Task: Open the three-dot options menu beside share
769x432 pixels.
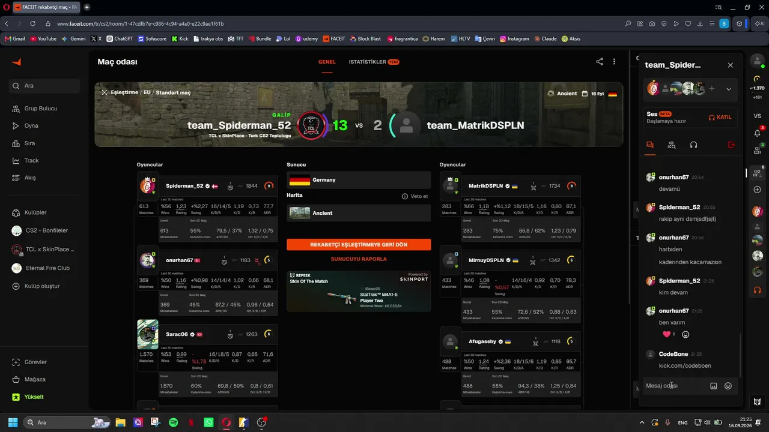Action: pos(614,62)
